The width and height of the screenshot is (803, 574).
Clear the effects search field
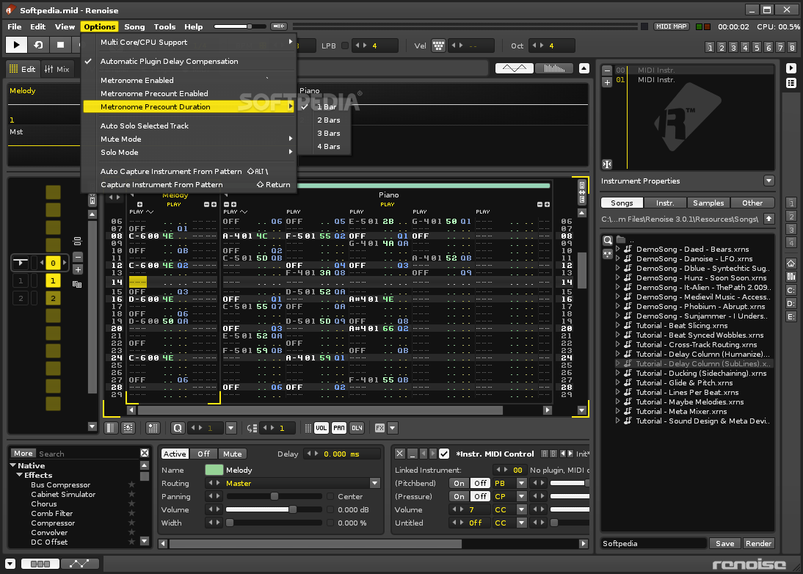point(145,453)
